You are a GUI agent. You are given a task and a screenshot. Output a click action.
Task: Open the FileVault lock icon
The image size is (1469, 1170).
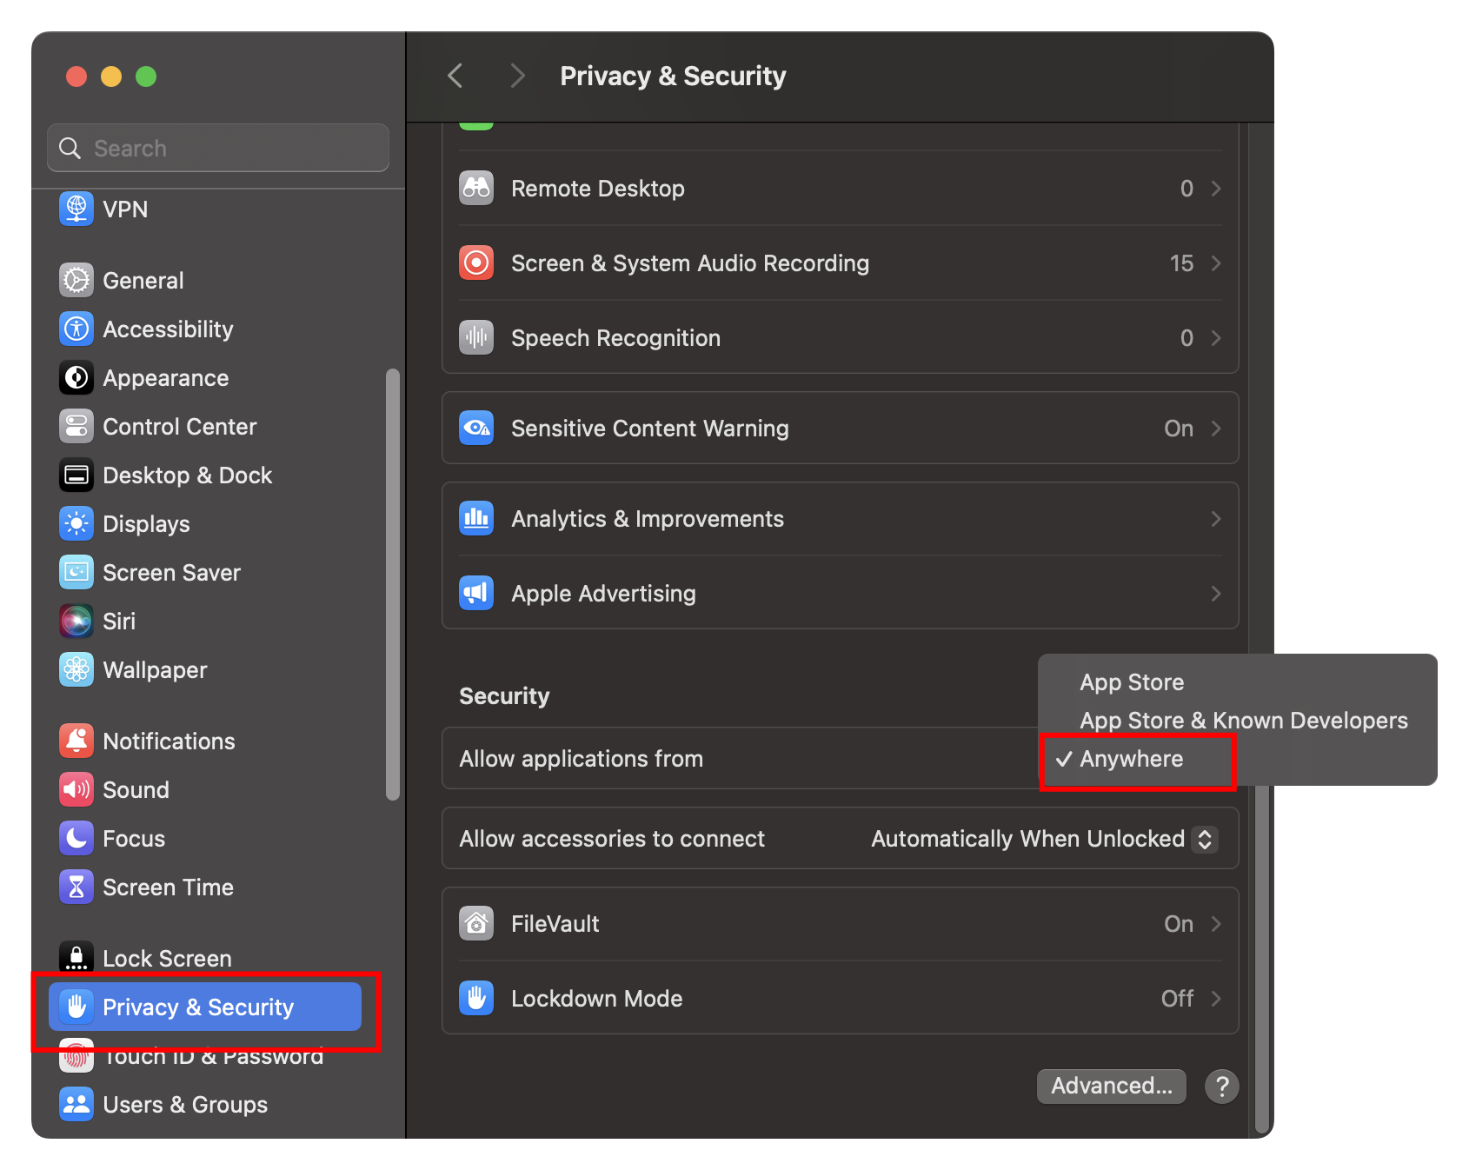tap(475, 923)
